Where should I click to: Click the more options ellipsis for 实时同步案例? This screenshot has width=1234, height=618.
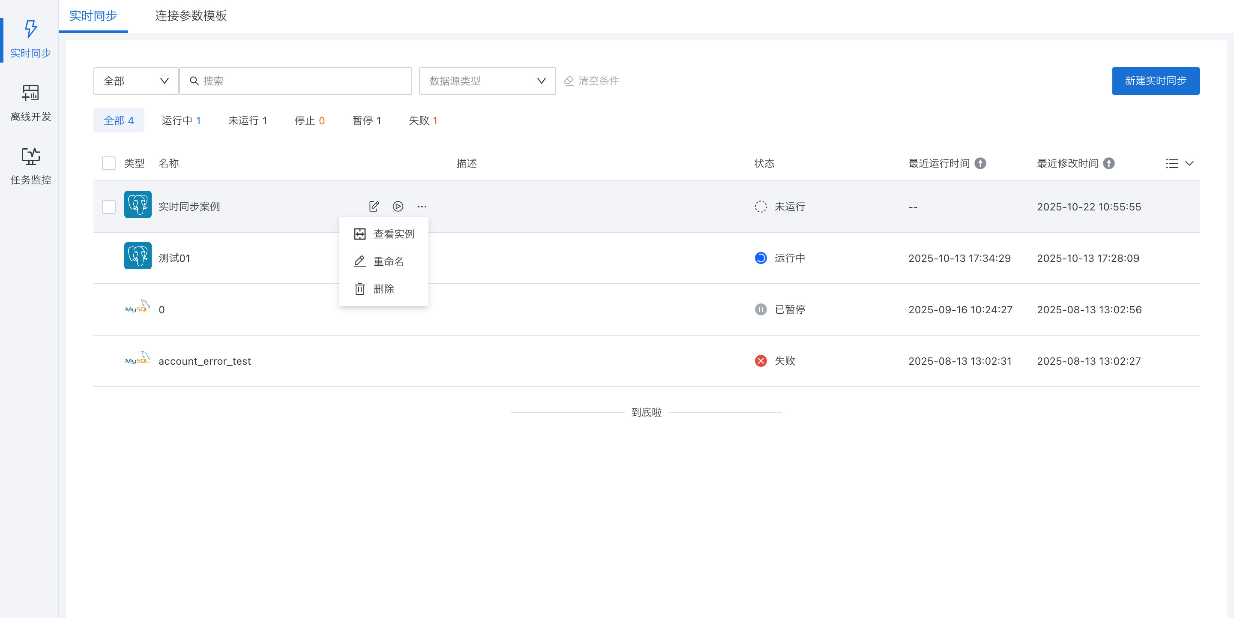(422, 207)
